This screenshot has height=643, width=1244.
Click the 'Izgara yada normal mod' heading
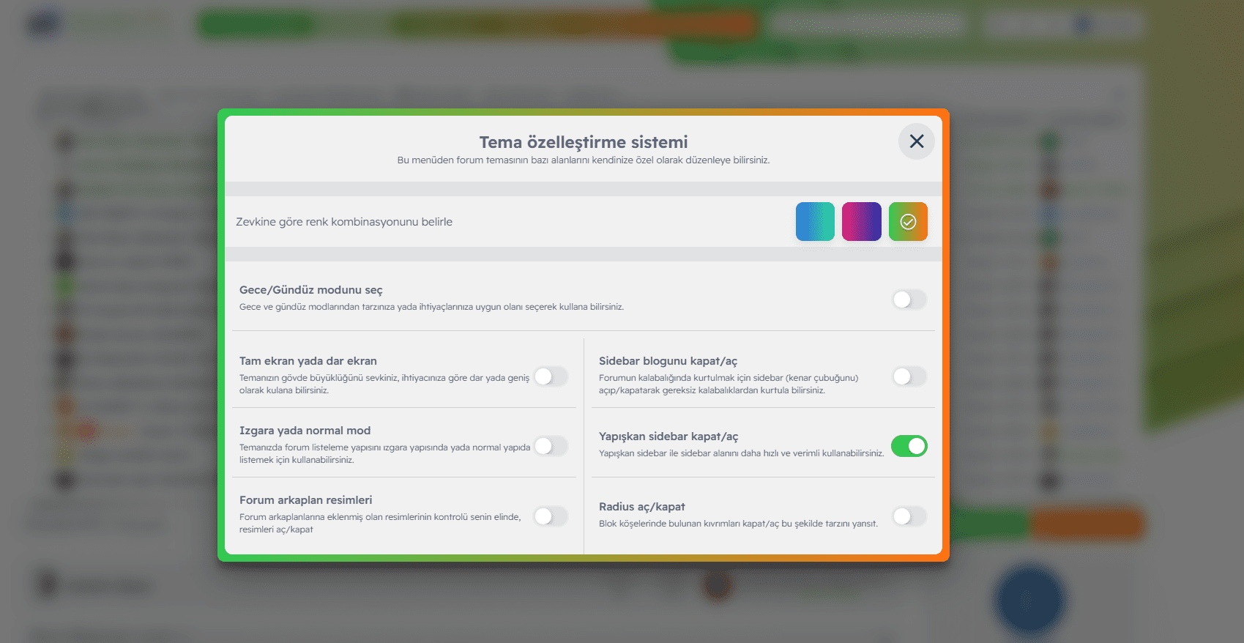tap(305, 431)
